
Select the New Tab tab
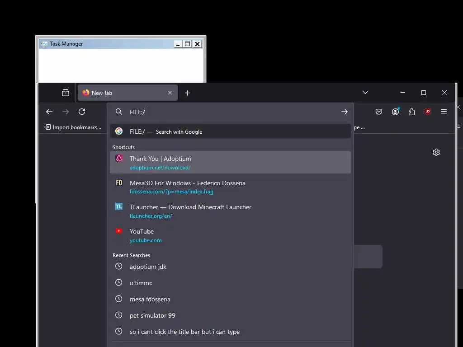pos(128,93)
